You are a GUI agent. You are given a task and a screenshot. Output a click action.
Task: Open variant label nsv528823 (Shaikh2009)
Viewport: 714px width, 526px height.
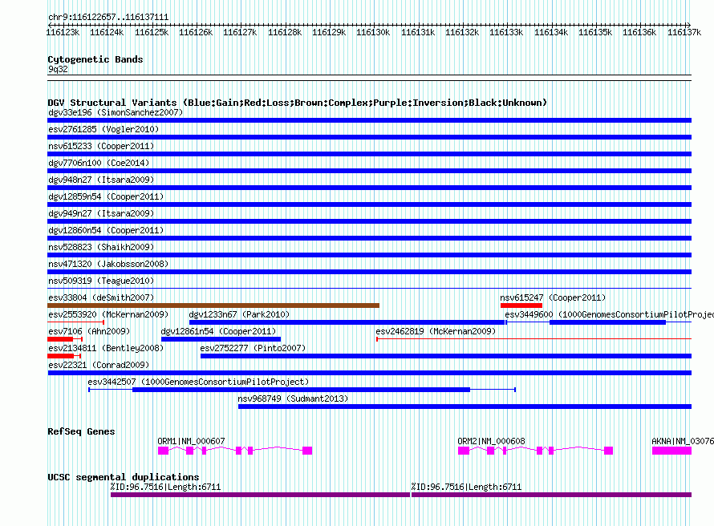click(x=101, y=247)
